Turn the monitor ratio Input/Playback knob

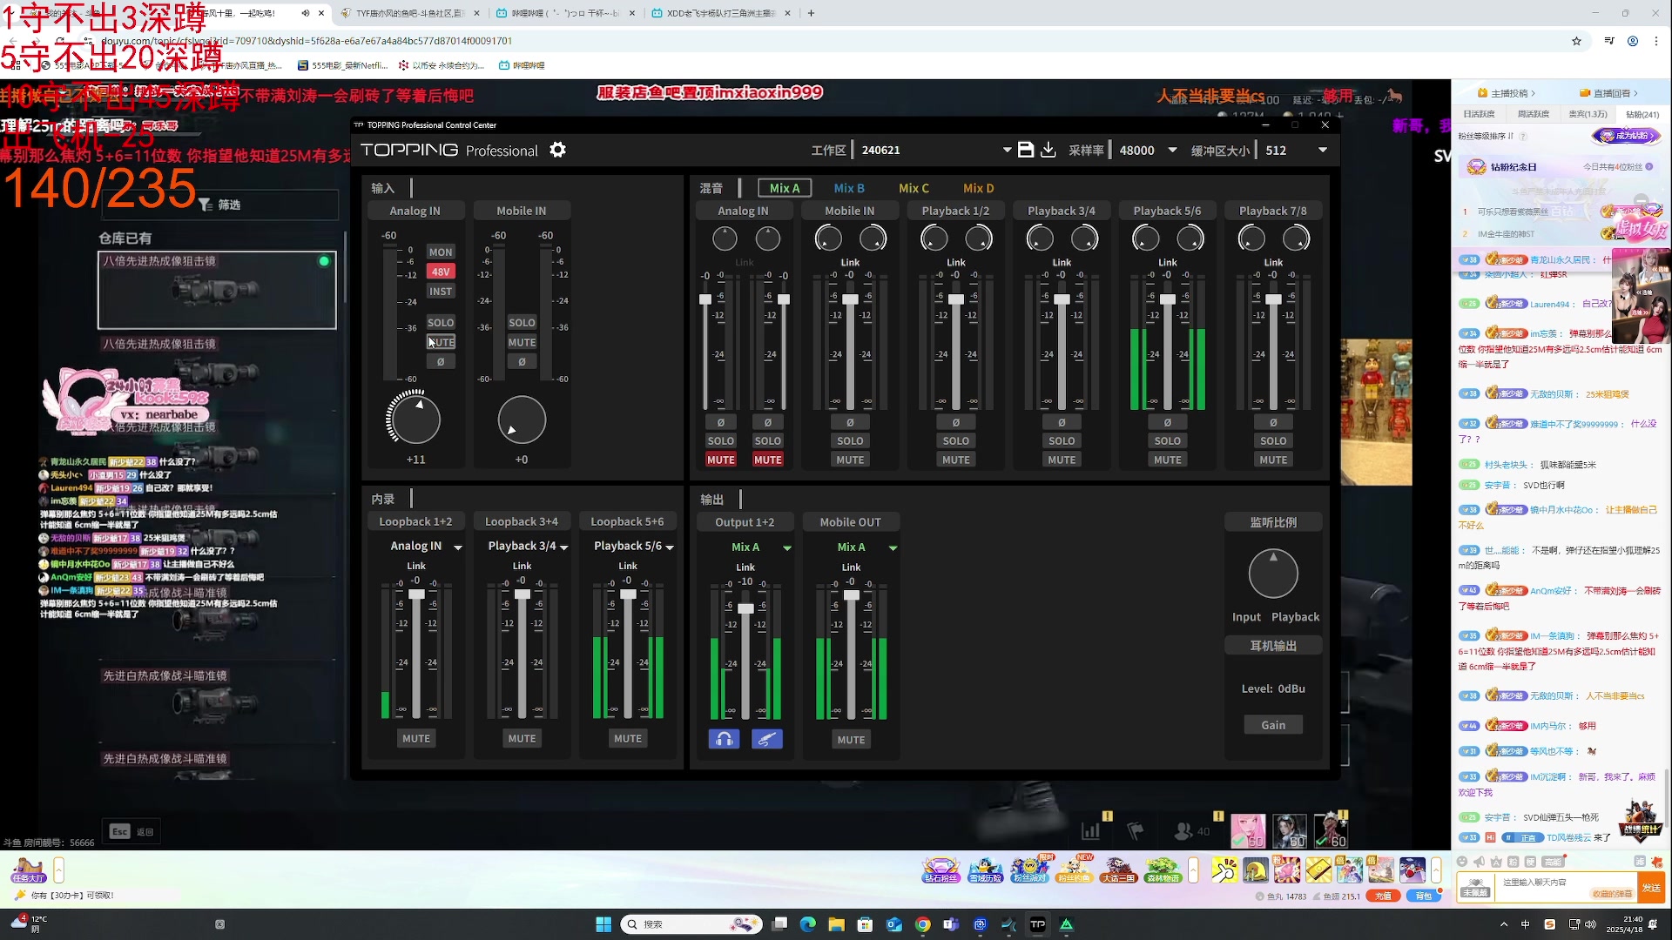tap(1273, 574)
